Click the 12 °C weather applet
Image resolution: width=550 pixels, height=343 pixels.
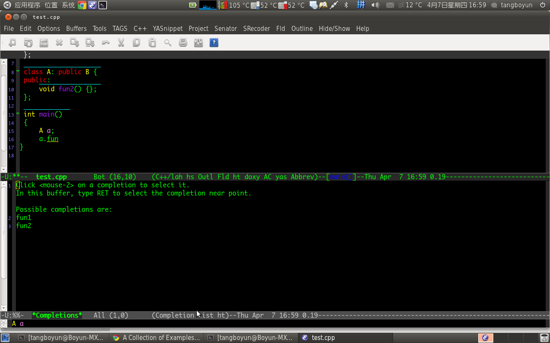pos(410,5)
